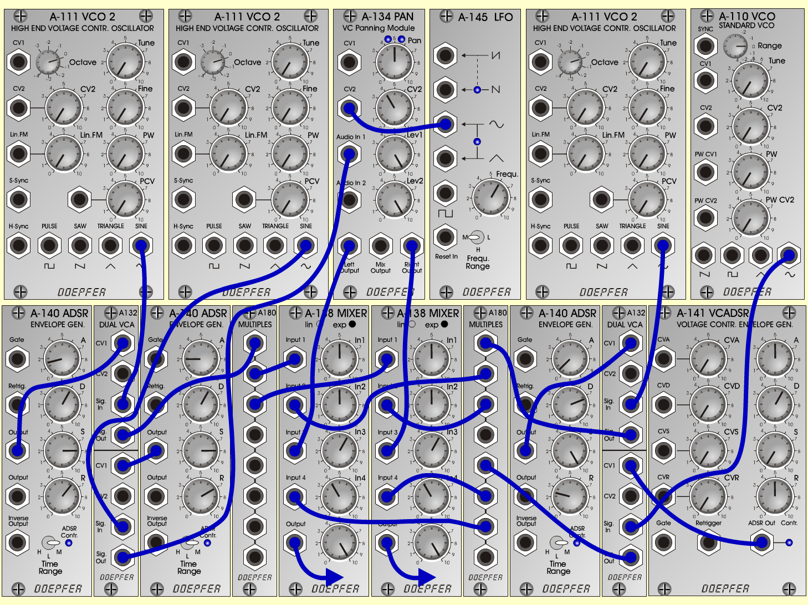The width and height of the screenshot is (808, 605).
Task: Flip the Time Range switch on leftmost A-140 ADSR
Action: [50, 542]
